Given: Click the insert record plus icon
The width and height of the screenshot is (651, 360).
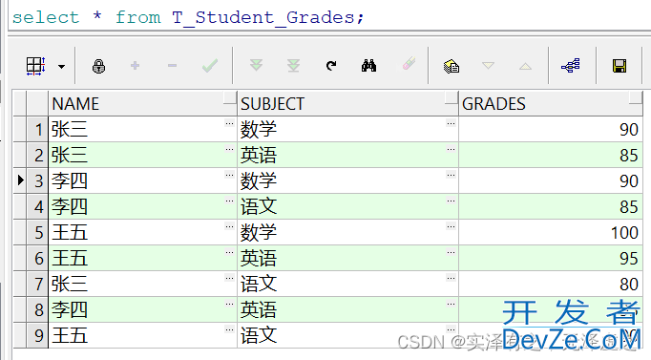Looking at the screenshot, I should click(x=135, y=66).
